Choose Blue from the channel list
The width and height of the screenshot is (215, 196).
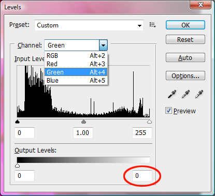pyautogui.click(x=76, y=81)
